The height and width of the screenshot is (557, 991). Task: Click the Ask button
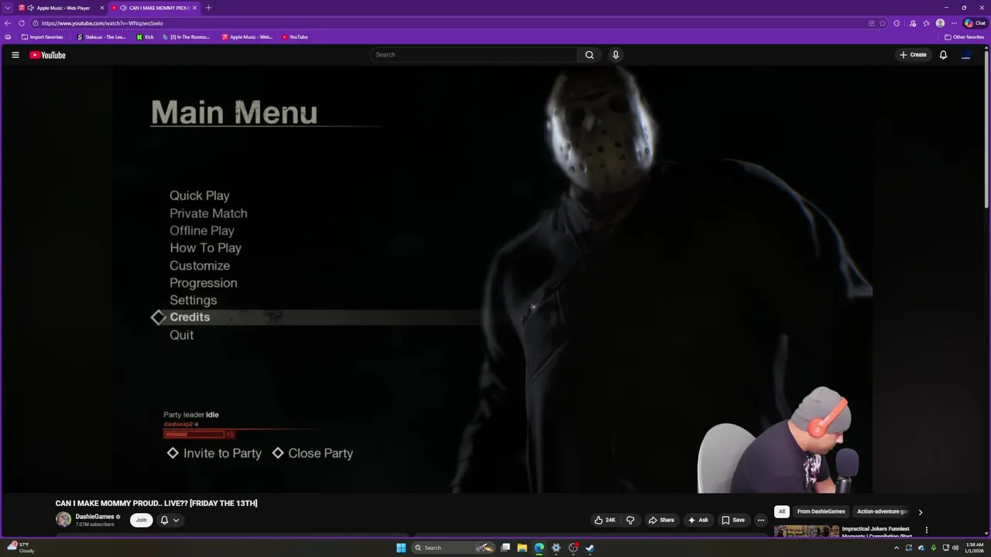click(x=698, y=520)
